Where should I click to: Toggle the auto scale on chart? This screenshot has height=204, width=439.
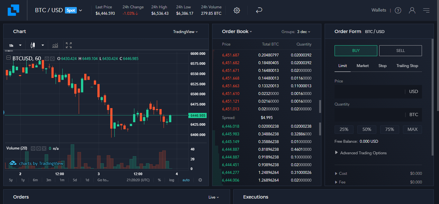coord(186,180)
